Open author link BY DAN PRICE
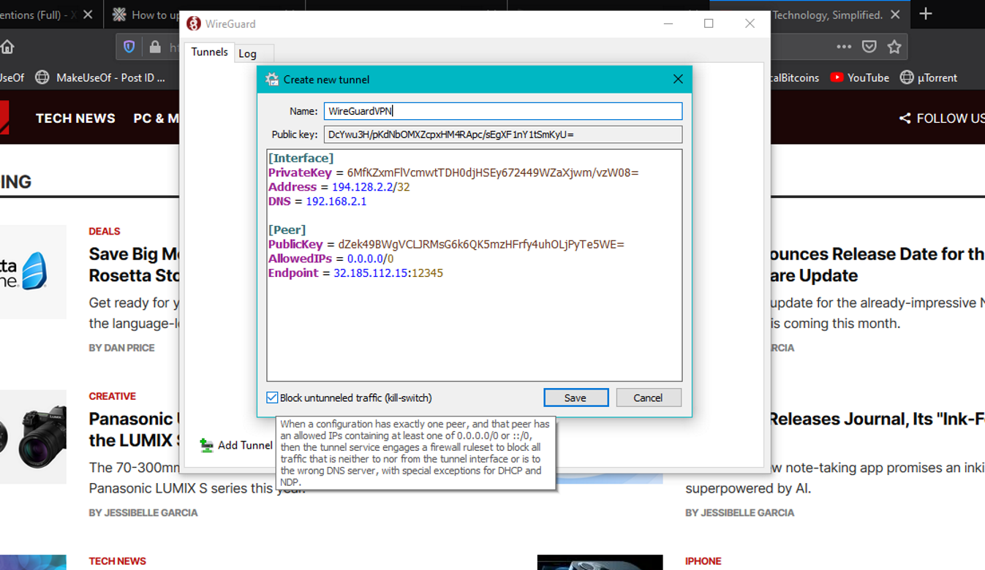 click(122, 348)
